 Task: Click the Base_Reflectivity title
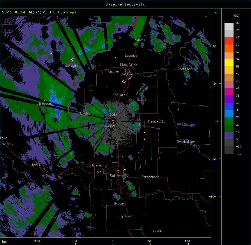pyautogui.click(x=125, y=4)
